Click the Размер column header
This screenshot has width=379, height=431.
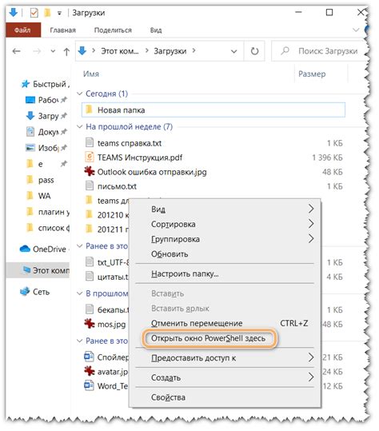(312, 74)
